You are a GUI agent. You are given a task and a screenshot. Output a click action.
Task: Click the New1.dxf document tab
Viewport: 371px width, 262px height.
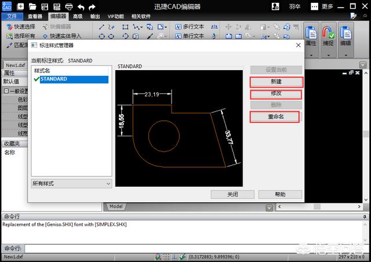coord(16,65)
